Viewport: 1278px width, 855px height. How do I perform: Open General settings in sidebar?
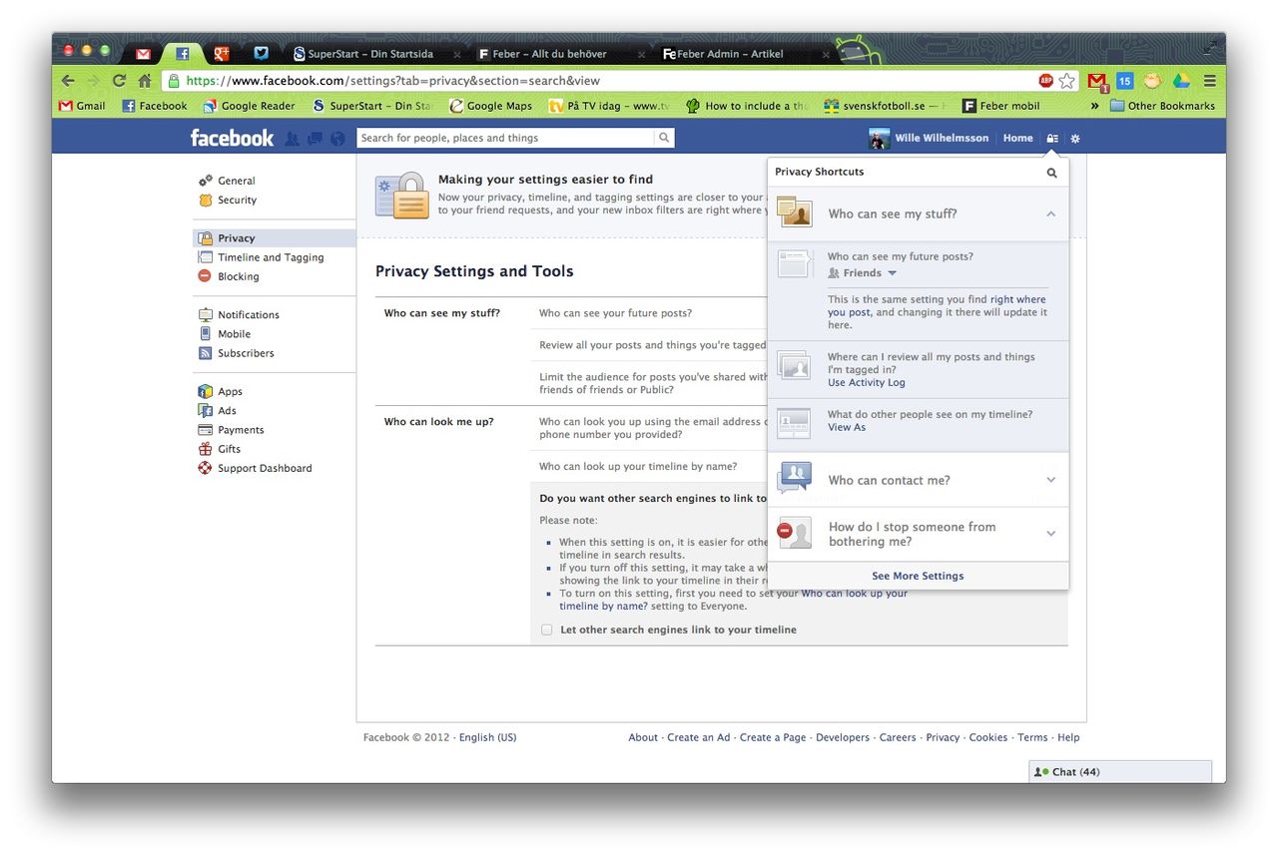pos(237,181)
